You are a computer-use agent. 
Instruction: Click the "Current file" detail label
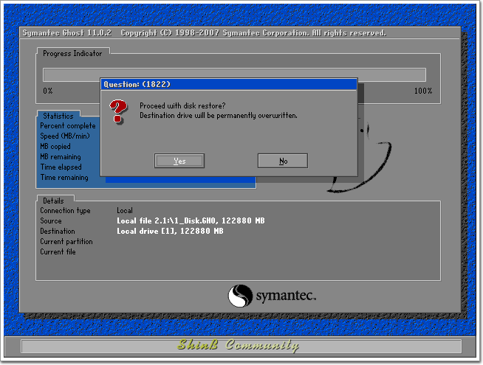click(x=58, y=252)
